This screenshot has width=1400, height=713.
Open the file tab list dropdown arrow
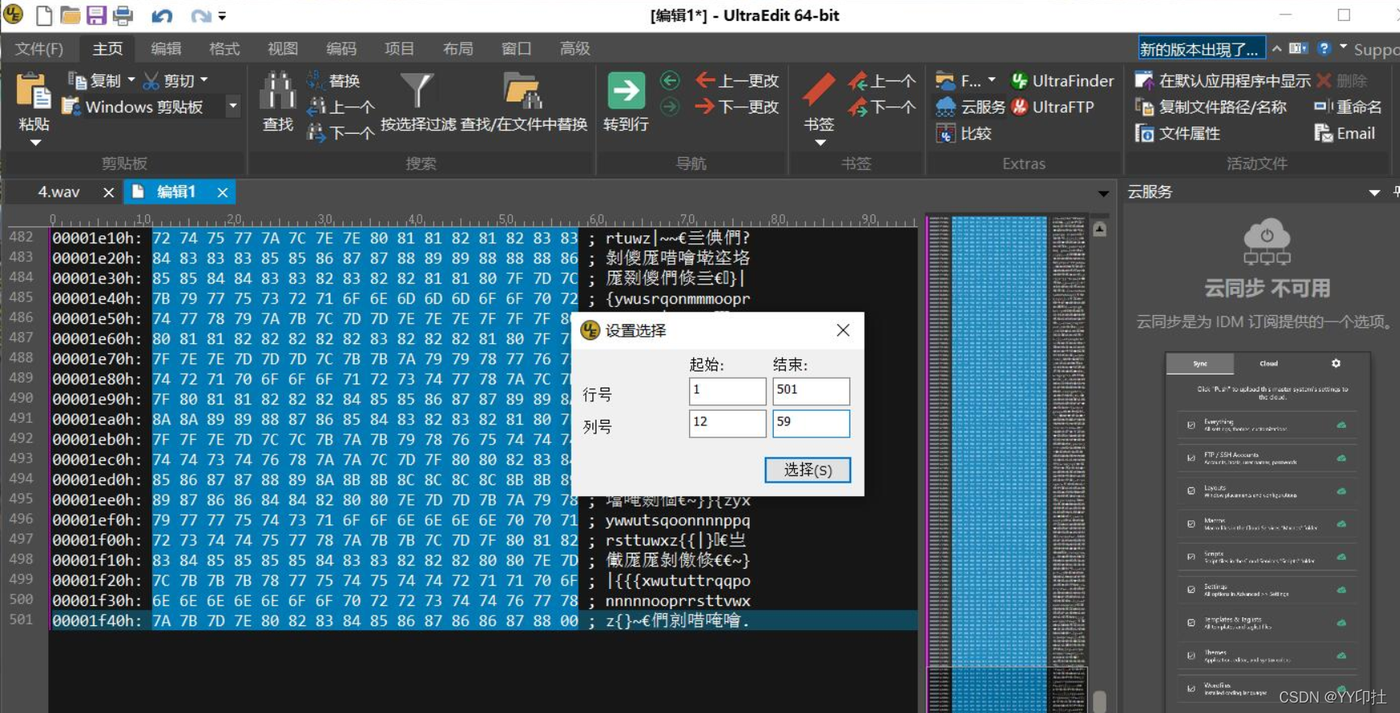click(x=1103, y=193)
